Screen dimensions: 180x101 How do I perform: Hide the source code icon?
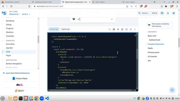[110, 29]
